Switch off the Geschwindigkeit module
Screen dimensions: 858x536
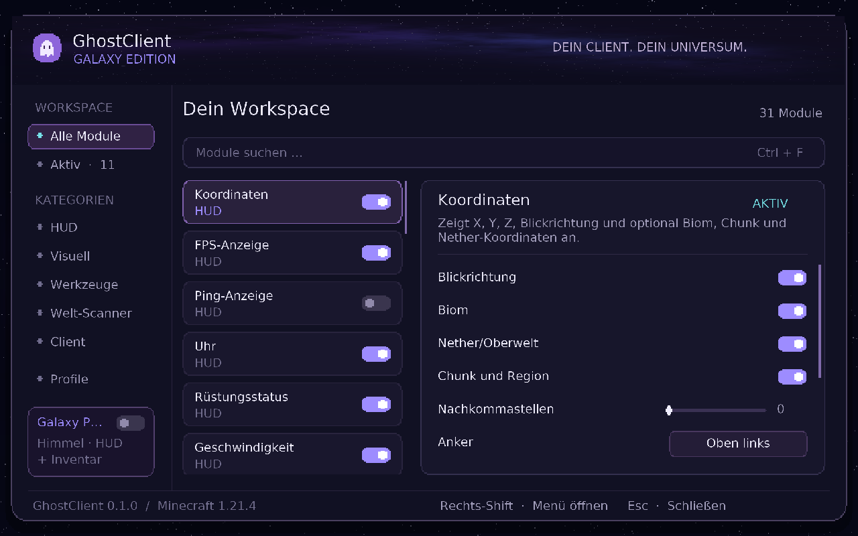pos(376,455)
